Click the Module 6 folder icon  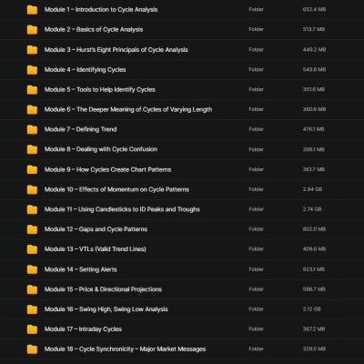click(x=32, y=109)
